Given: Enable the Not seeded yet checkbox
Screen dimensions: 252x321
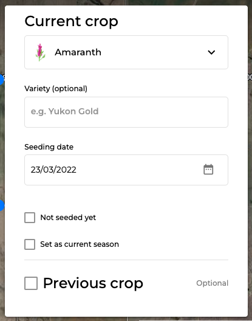Looking at the screenshot, I should click(30, 218).
